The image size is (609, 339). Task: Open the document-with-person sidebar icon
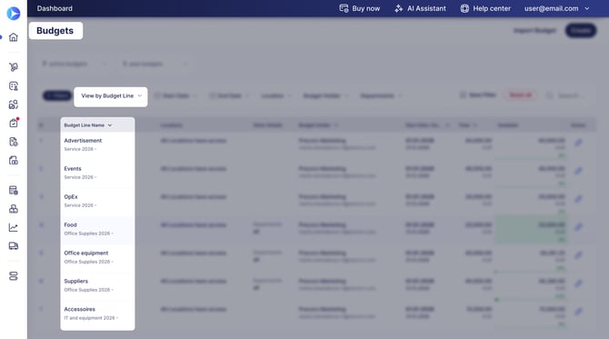point(14,85)
